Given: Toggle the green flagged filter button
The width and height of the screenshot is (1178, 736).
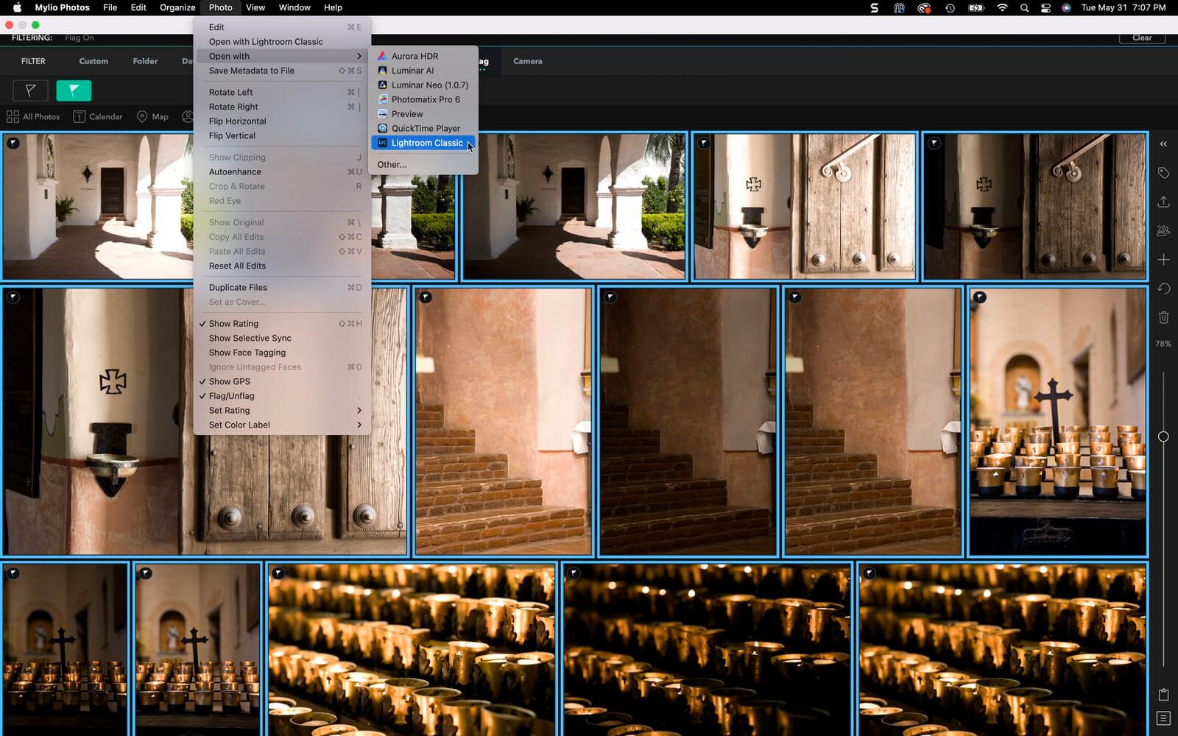Looking at the screenshot, I should [74, 91].
